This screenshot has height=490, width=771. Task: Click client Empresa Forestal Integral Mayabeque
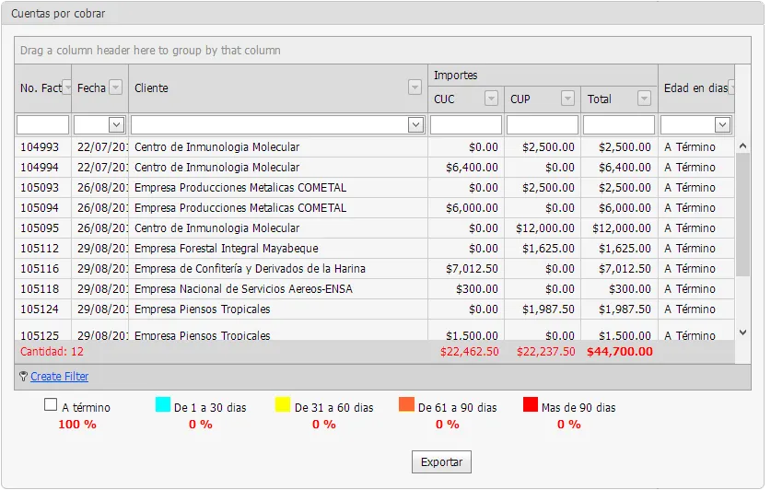pyautogui.click(x=227, y=248)
